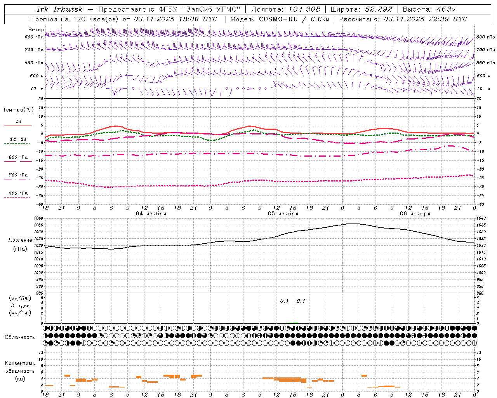Click the 'Конвективн.' convective cloud label
The width and height of the screenshot is (497, 398).
click(20, 363)
